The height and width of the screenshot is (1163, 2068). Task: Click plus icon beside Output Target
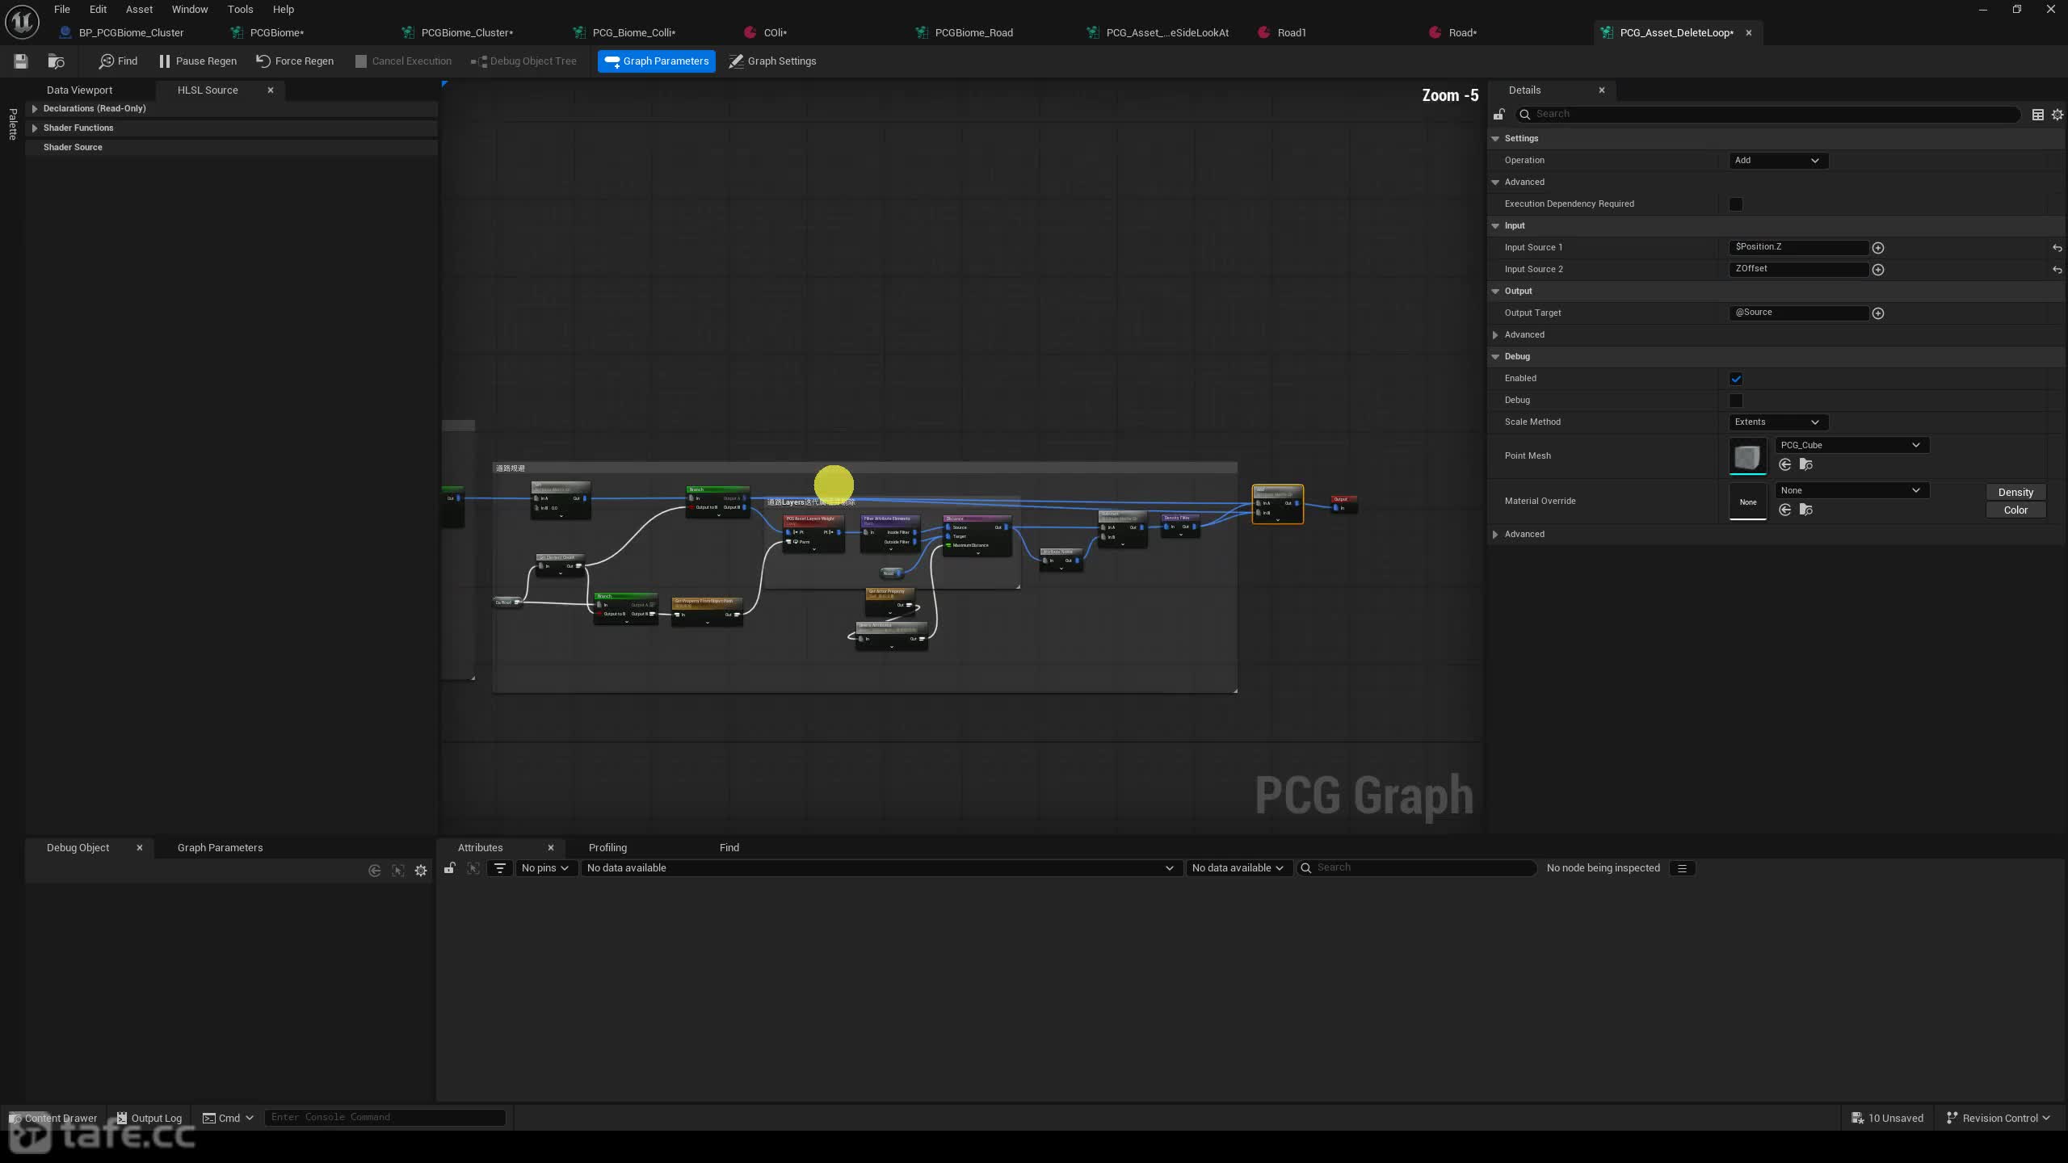click(1878, 313)
